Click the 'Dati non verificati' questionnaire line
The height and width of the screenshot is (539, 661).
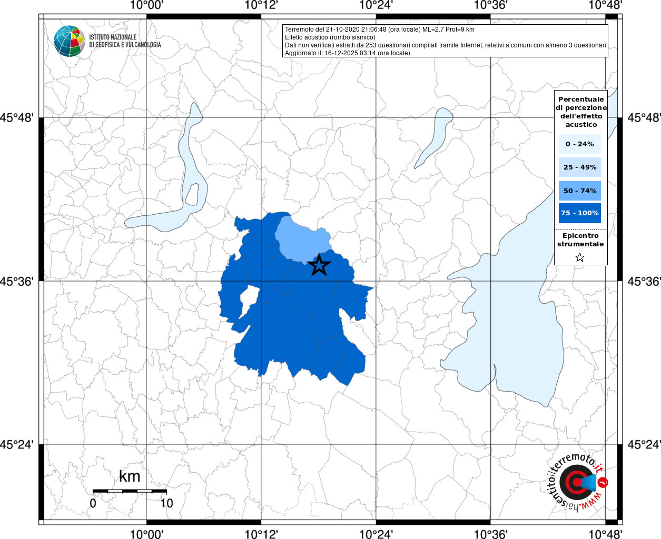pos(446,45)
